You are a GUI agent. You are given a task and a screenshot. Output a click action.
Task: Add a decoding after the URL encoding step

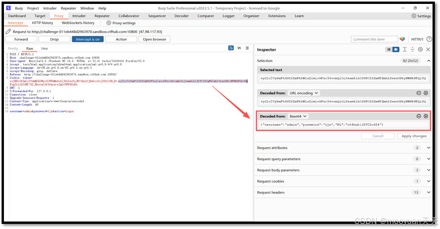point(426,93)
